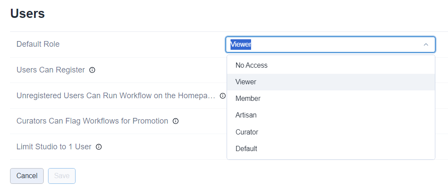Click the Default Role label
This screenshot has width=448, height=193.
coord(38,44)
